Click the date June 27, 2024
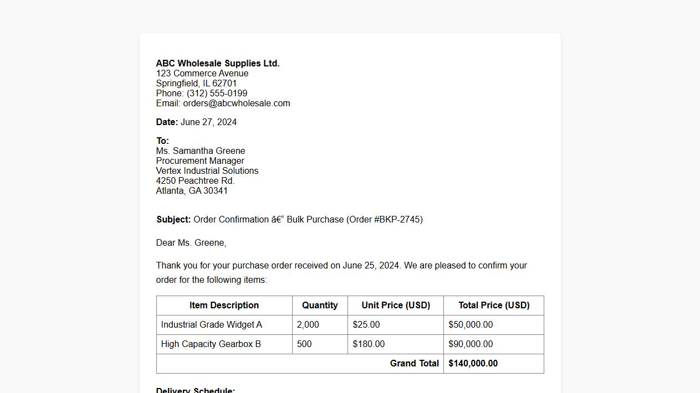This screenshot has width=700, height=393. click(208, 122)
